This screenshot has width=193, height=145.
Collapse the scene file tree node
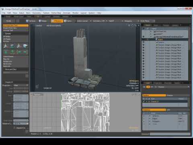[151, 37]
